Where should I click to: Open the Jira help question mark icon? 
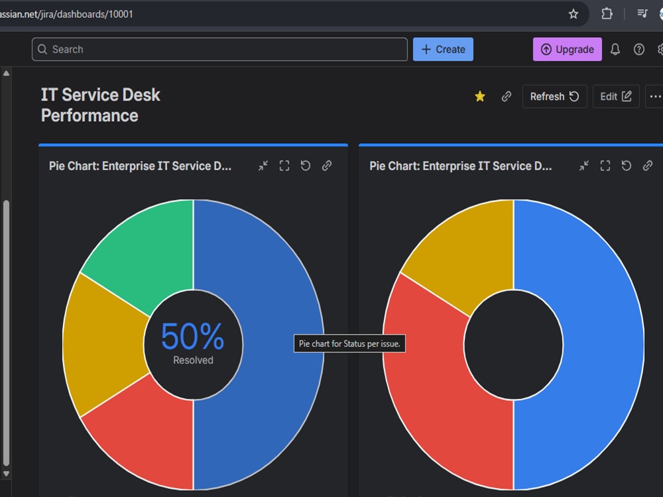pos(639,50)
